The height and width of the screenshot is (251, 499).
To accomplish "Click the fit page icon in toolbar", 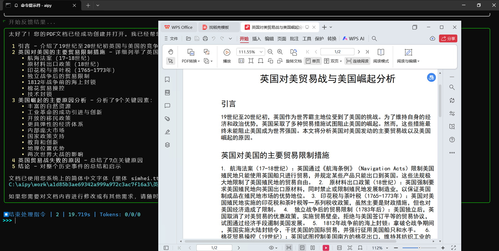I will [x=251, y=61].
